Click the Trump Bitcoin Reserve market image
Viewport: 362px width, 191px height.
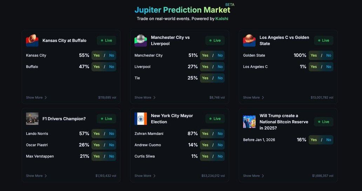249,122
